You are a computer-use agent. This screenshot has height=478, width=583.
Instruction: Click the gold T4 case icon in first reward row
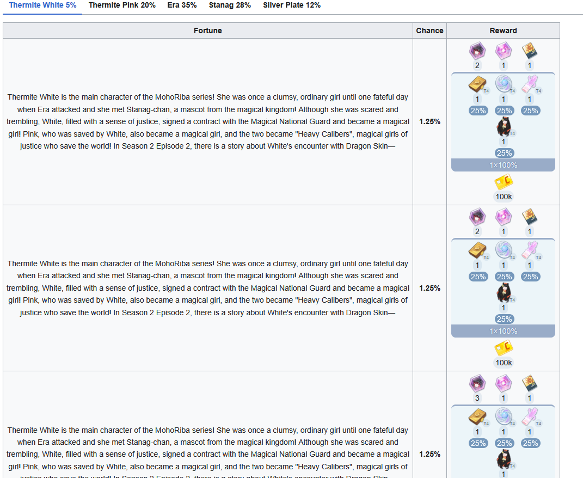click(477, 84)
